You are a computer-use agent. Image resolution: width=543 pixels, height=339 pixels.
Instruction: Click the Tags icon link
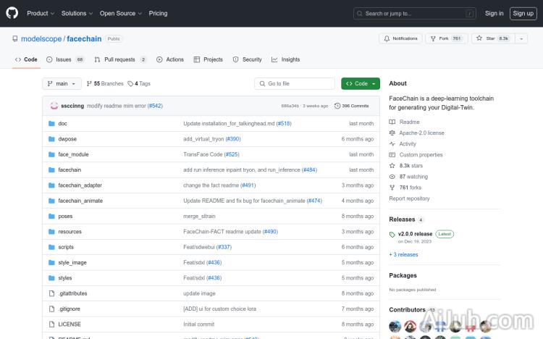click(131, 83)
